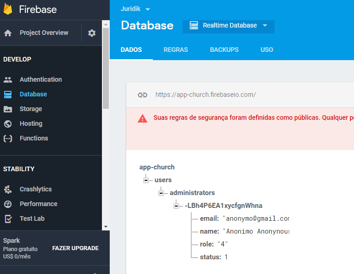
Task: Click the Test Lab checklist icon
Action: click(x=8, y=219)
